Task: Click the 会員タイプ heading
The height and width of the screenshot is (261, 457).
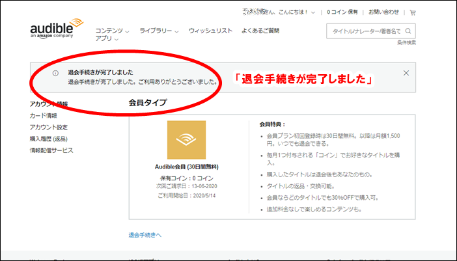Action: (x=148, y=103)
